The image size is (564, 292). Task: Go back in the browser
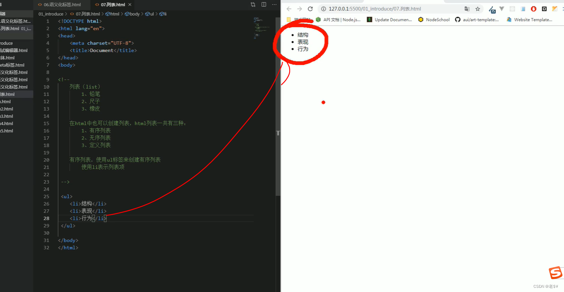(x=289, y=9)
